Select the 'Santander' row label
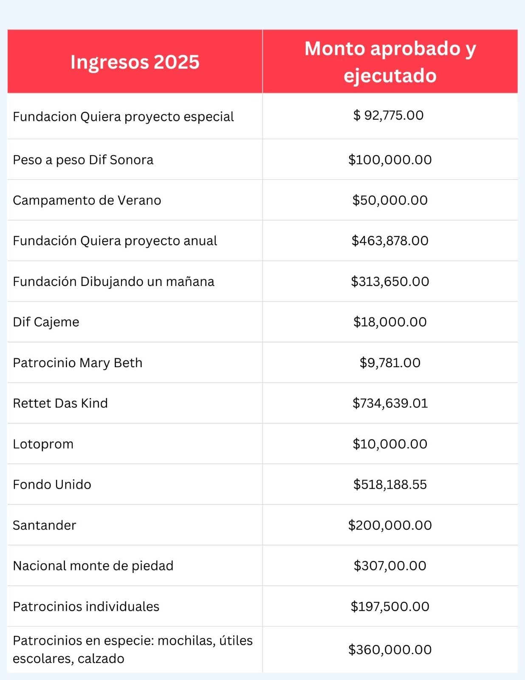 pyautogui.click(x=44, y=525)
